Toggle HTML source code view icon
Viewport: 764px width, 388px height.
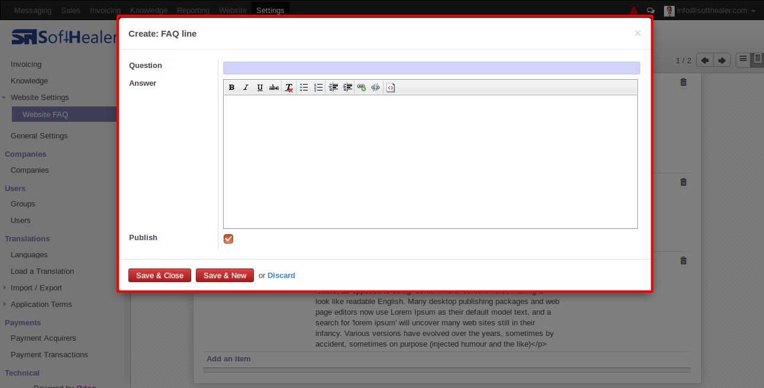(x=391, y=88)
